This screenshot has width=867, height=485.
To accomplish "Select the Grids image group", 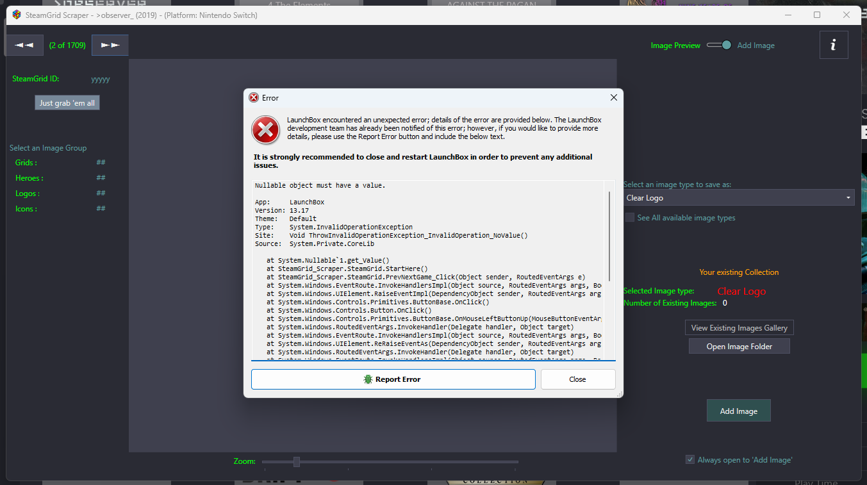I will 26,163.
